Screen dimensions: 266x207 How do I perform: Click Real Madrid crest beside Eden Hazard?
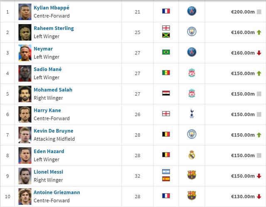192,155
